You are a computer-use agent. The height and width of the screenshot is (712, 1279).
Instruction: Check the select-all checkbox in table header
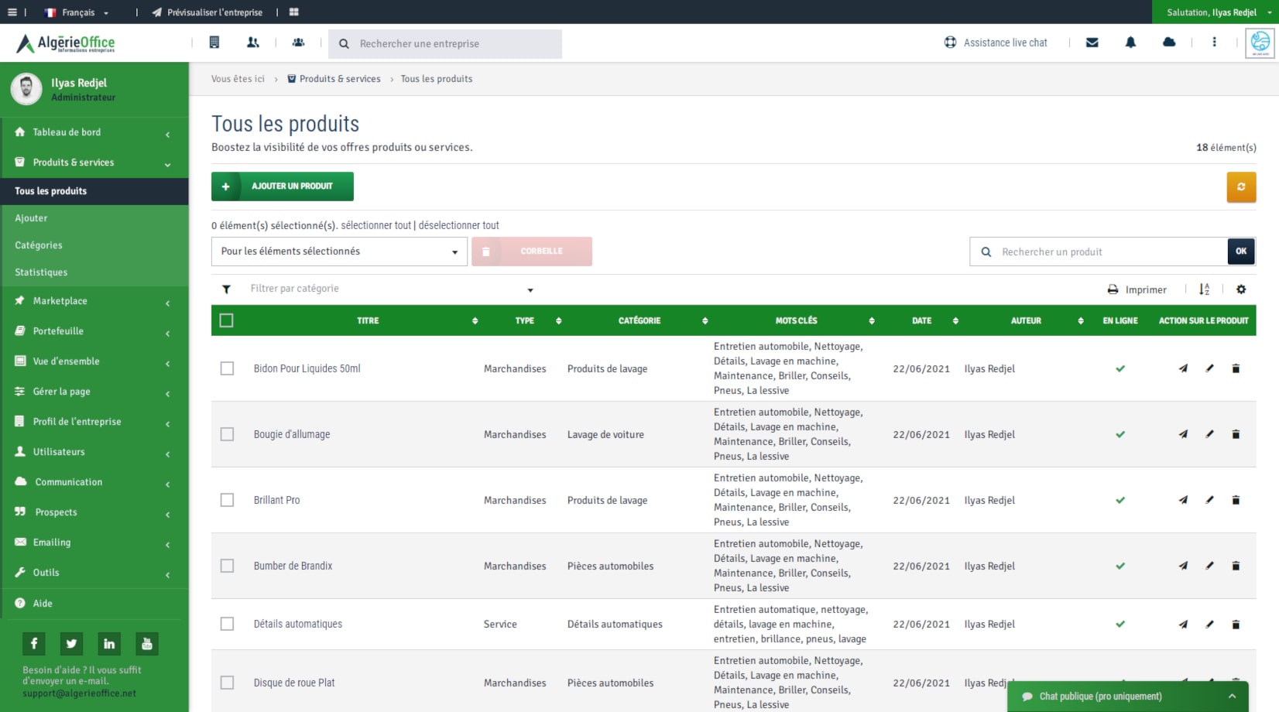coord(226,320)
